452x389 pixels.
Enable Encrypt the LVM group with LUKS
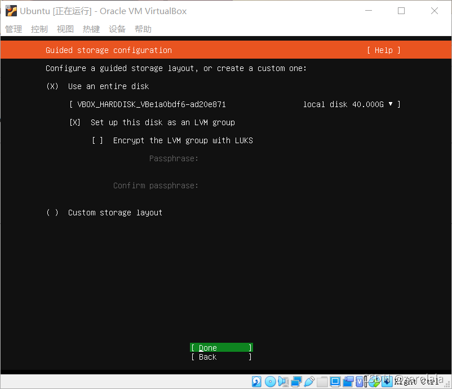[172, 140]
